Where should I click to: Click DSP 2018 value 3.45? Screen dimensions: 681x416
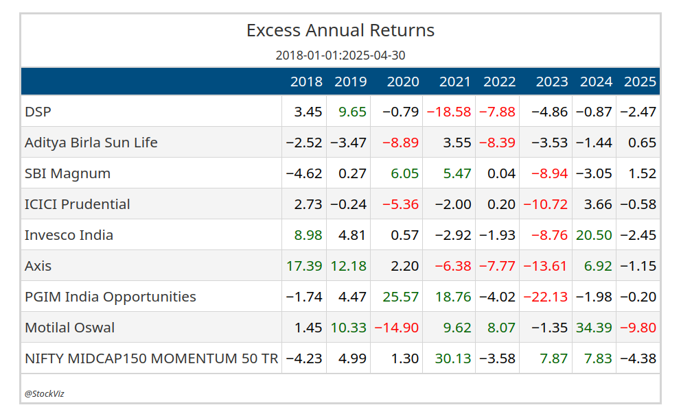pyautogui.click(x=308, y=112)
